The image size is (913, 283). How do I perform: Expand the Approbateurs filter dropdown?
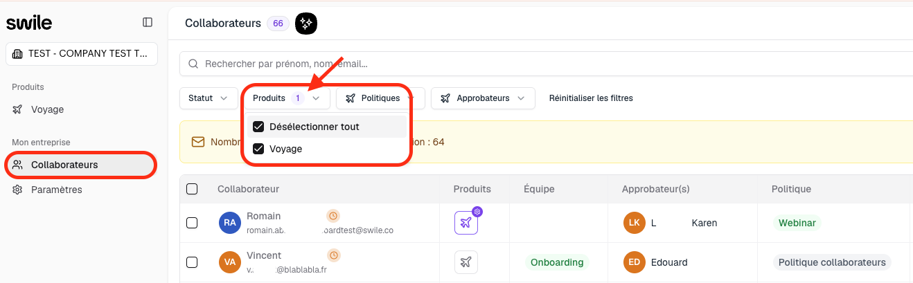click(x=483, y=98)
